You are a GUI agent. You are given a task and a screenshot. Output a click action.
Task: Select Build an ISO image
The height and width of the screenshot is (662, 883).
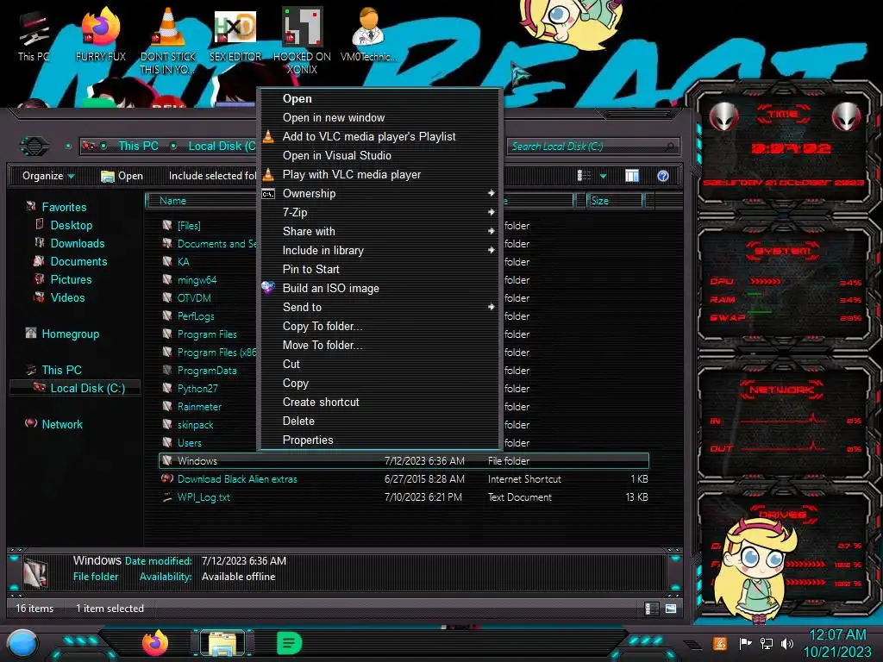pyautogui.click(x=379, y=288)
